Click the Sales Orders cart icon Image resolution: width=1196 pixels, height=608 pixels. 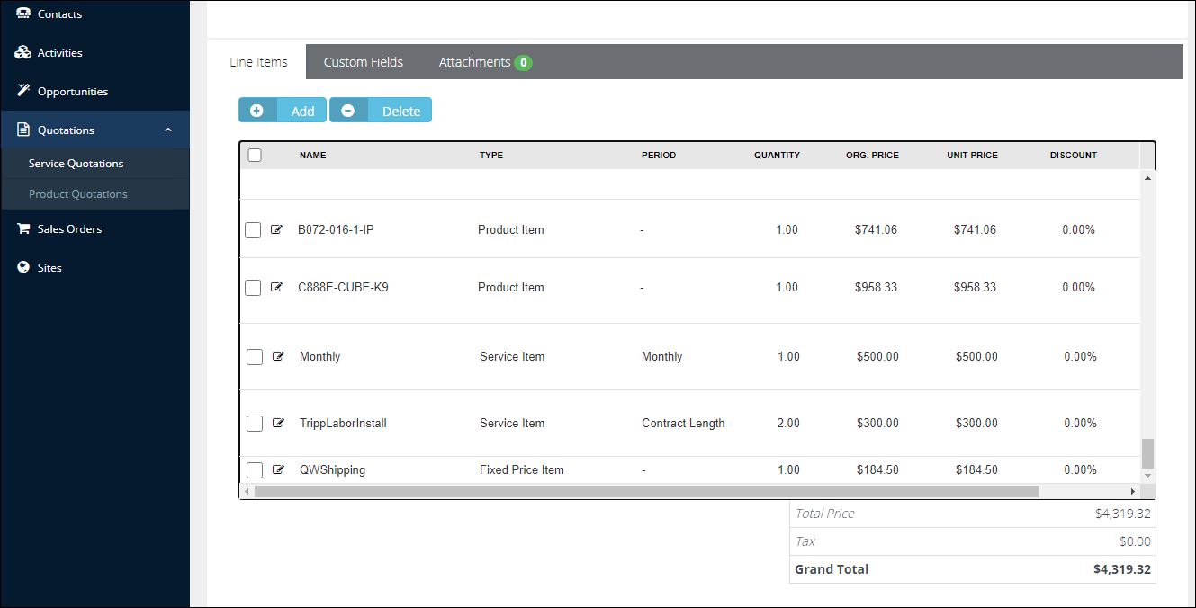pyautogui.click(x=23, y=229)
